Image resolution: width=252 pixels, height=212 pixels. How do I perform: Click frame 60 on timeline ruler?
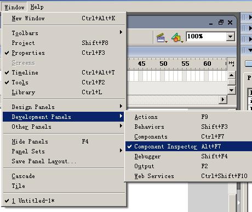pyautogui.click(x=207, y=64)
